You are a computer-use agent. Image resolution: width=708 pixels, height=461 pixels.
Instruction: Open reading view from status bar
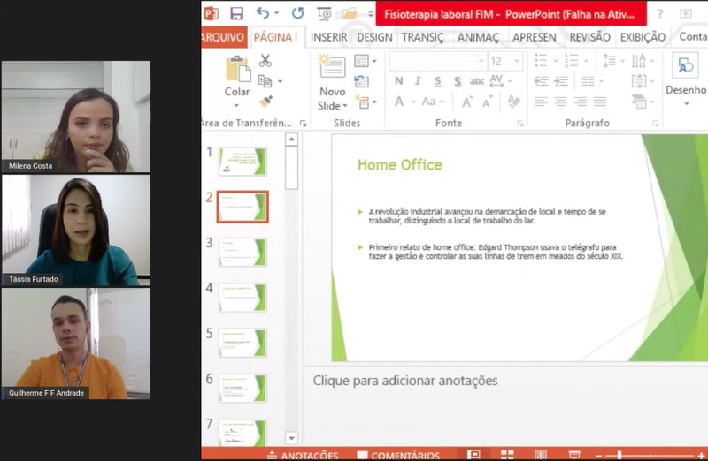tap(541, 455)
